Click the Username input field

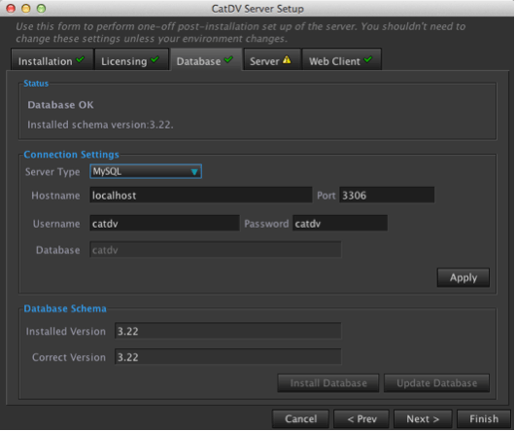(x=164, y=224)
